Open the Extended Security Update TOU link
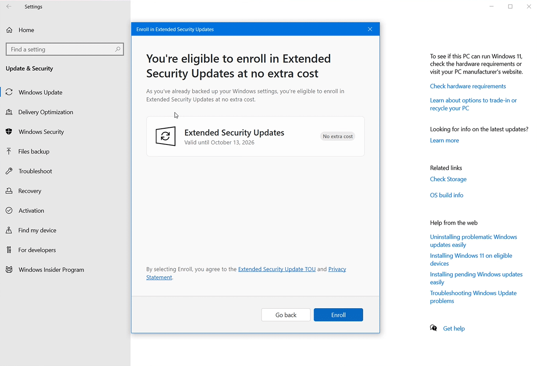 coord(276,269)
